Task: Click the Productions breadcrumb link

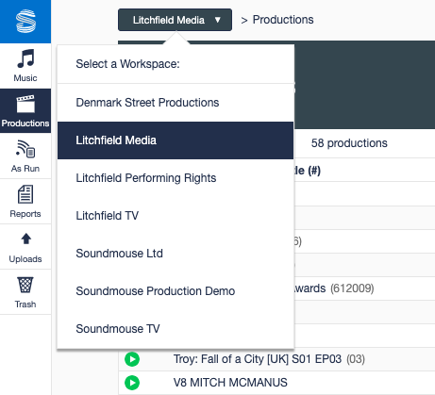Action: (283, 20)
